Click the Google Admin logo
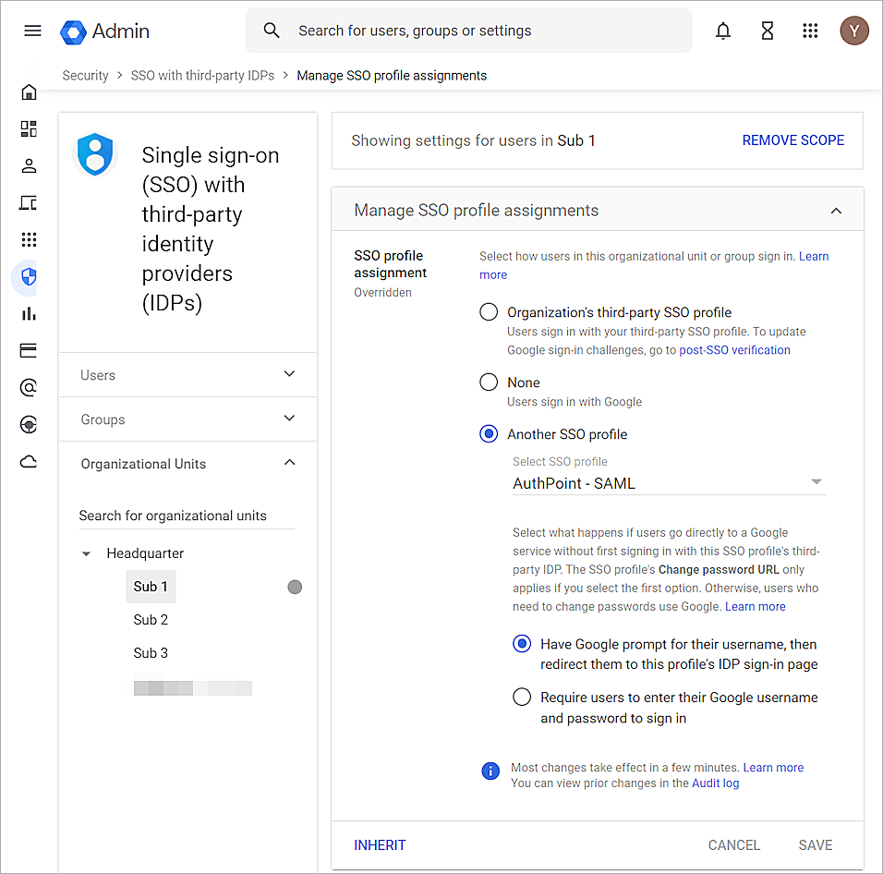883x874 pixels. (104, 31)
